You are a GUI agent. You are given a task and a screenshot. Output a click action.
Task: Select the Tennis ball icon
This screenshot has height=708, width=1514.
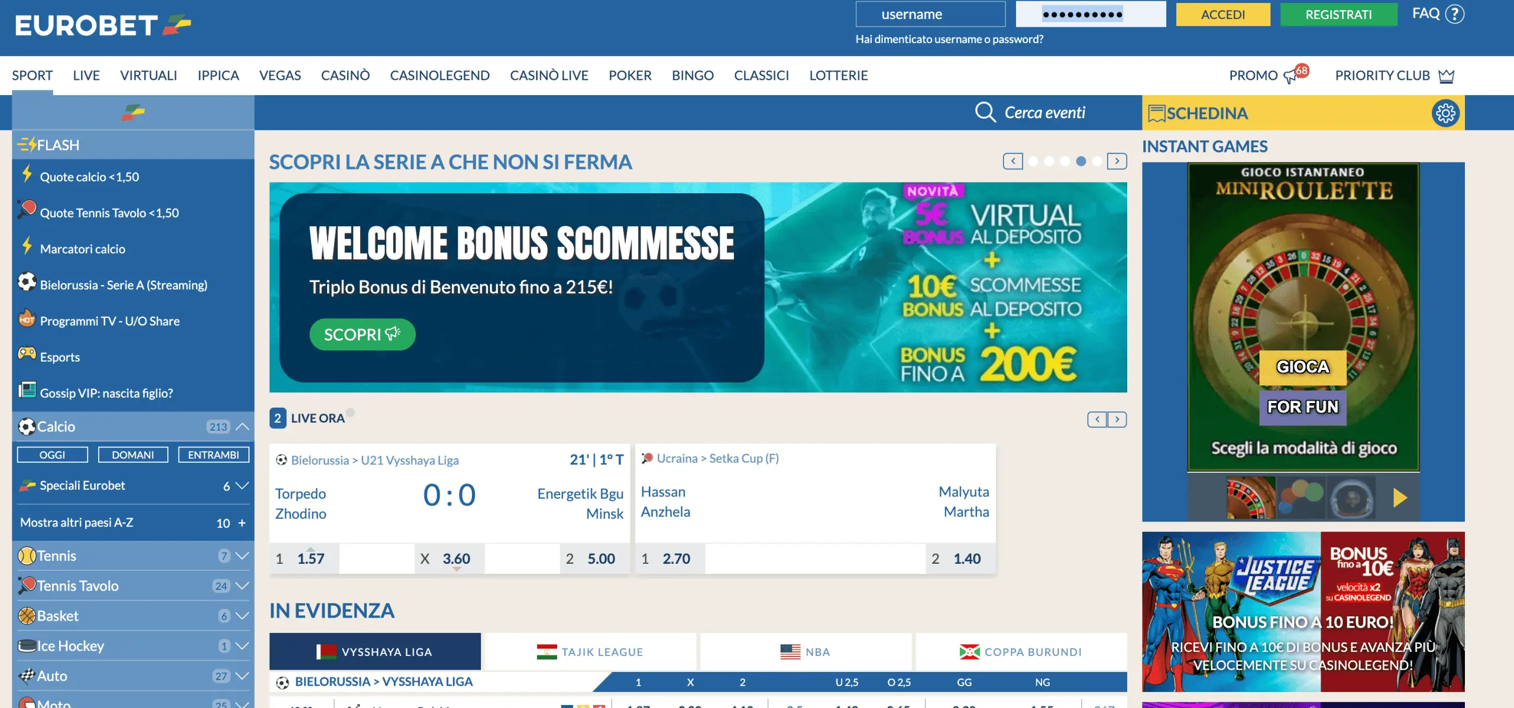[x=27, y=556]
